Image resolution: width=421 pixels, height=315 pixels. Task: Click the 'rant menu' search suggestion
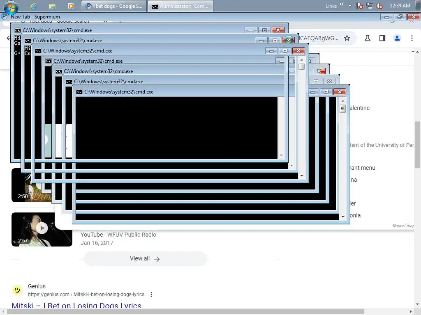coord(363,168)
